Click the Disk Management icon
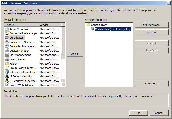The height and width of the screenshot is (119, 172). [x=7, y=55]
